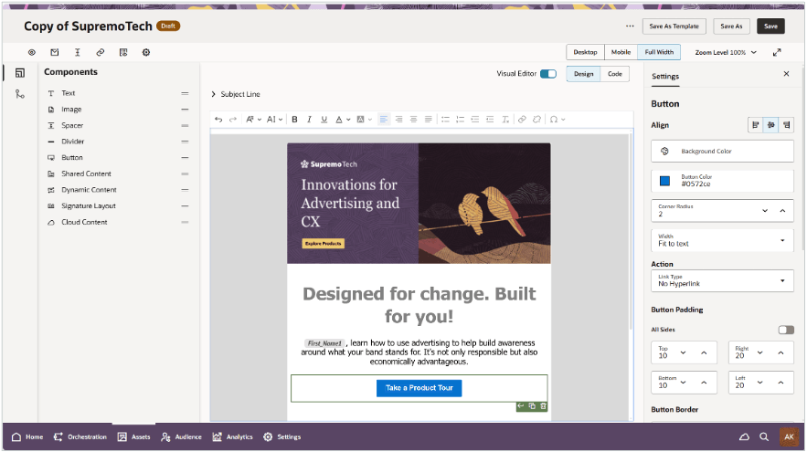Image resolution: width=807 pixels, height=452 pixels.
Task: Open Audience in bottom navigation
Action: click(x=181, y=437)
